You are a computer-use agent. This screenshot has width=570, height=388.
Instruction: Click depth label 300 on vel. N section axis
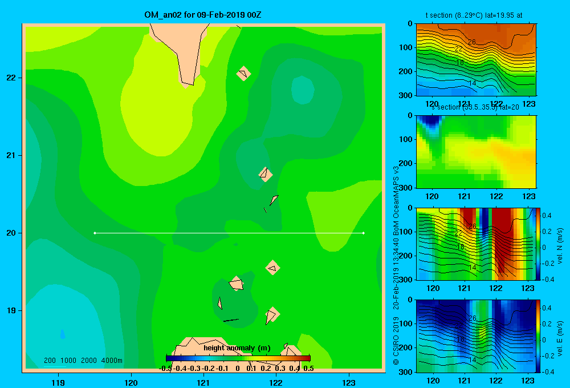pos(406,280)
